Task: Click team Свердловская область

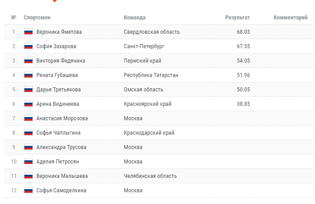Action: click(152, 32)
